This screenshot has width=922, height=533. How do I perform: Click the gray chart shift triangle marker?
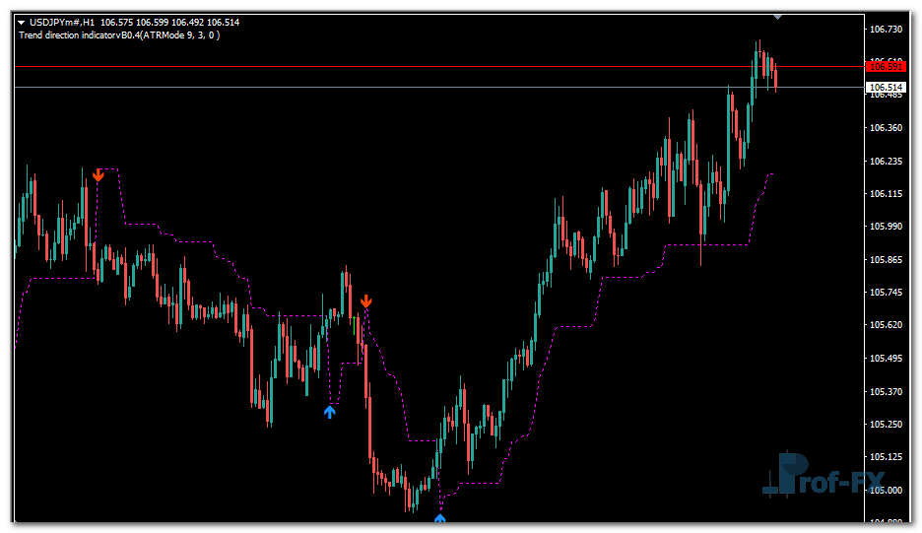tap(778, 16)
